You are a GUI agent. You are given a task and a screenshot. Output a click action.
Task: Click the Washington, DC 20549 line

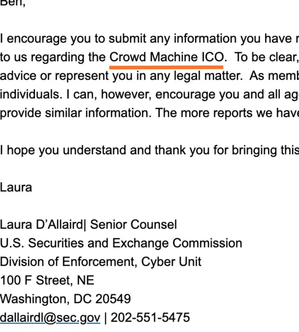(65, 299)
